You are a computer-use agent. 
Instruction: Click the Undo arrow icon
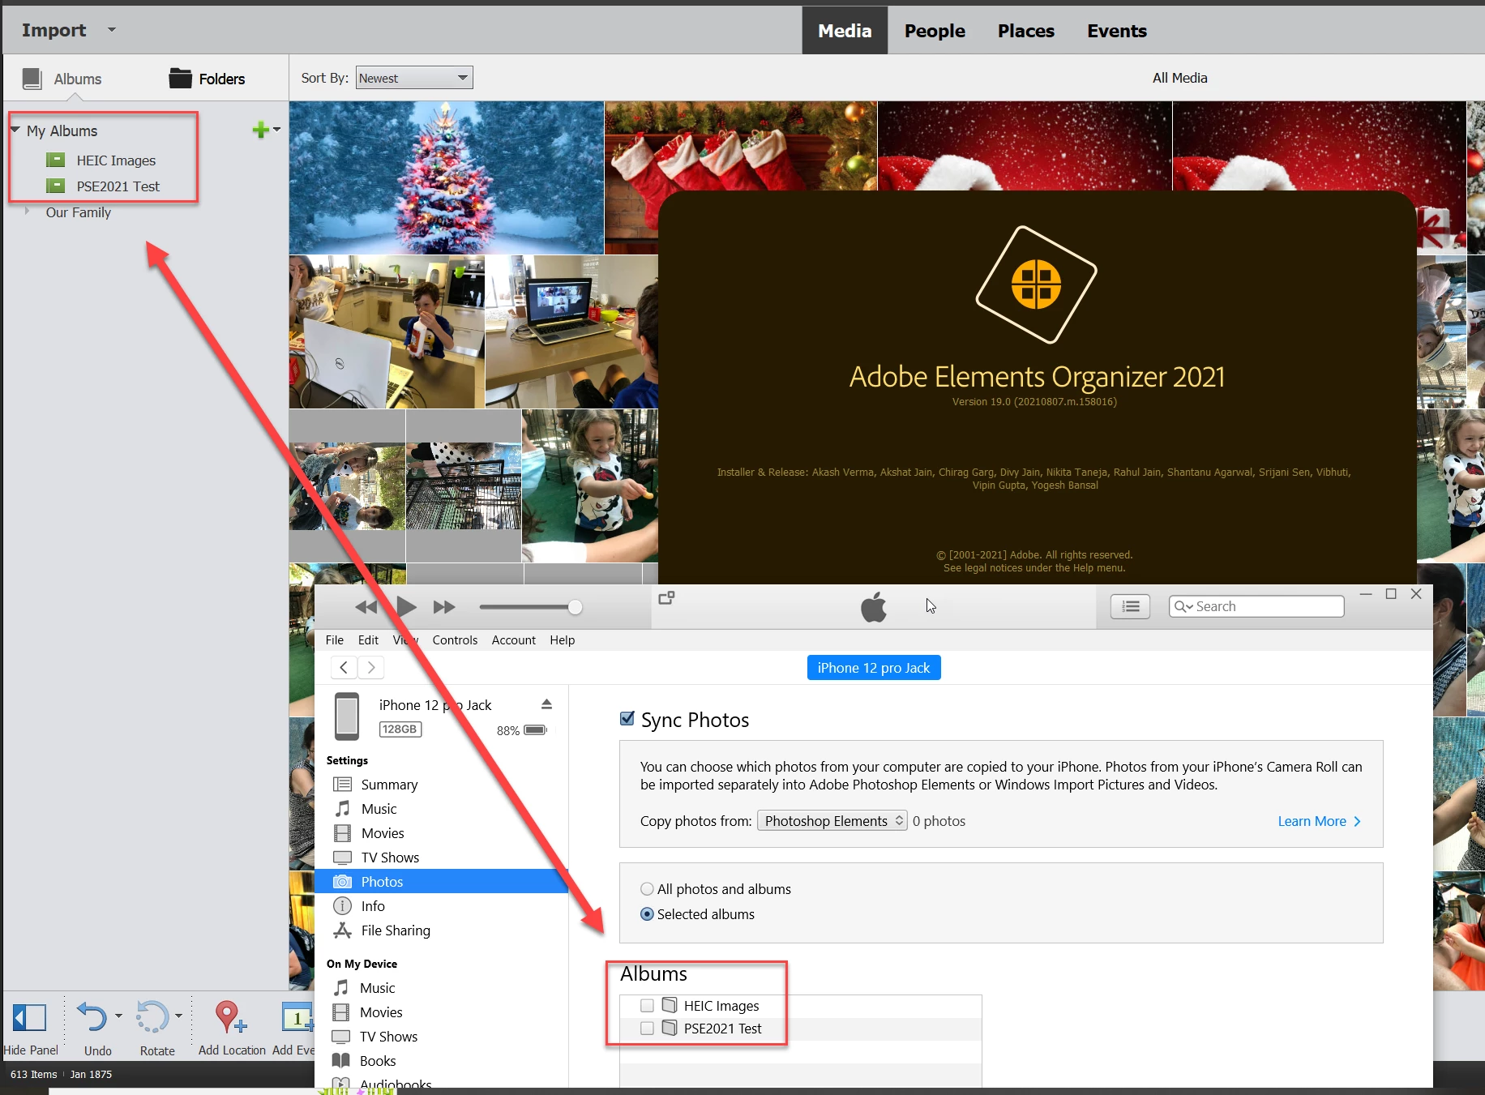click(92, 1016)
